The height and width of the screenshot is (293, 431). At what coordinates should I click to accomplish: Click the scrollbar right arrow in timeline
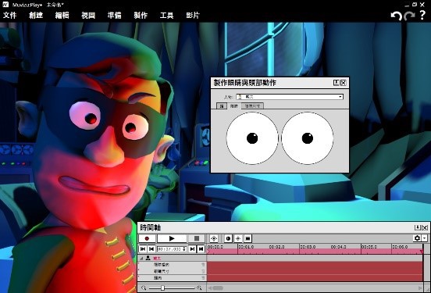[420, 288]
